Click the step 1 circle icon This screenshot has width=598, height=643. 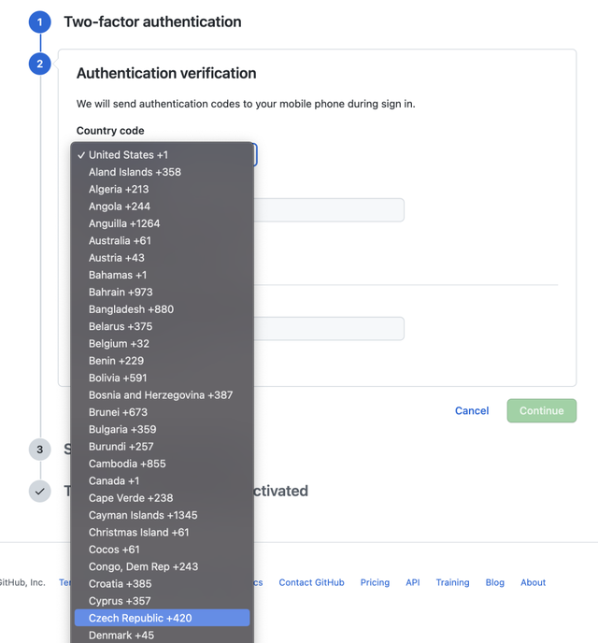tap(39, 21)
